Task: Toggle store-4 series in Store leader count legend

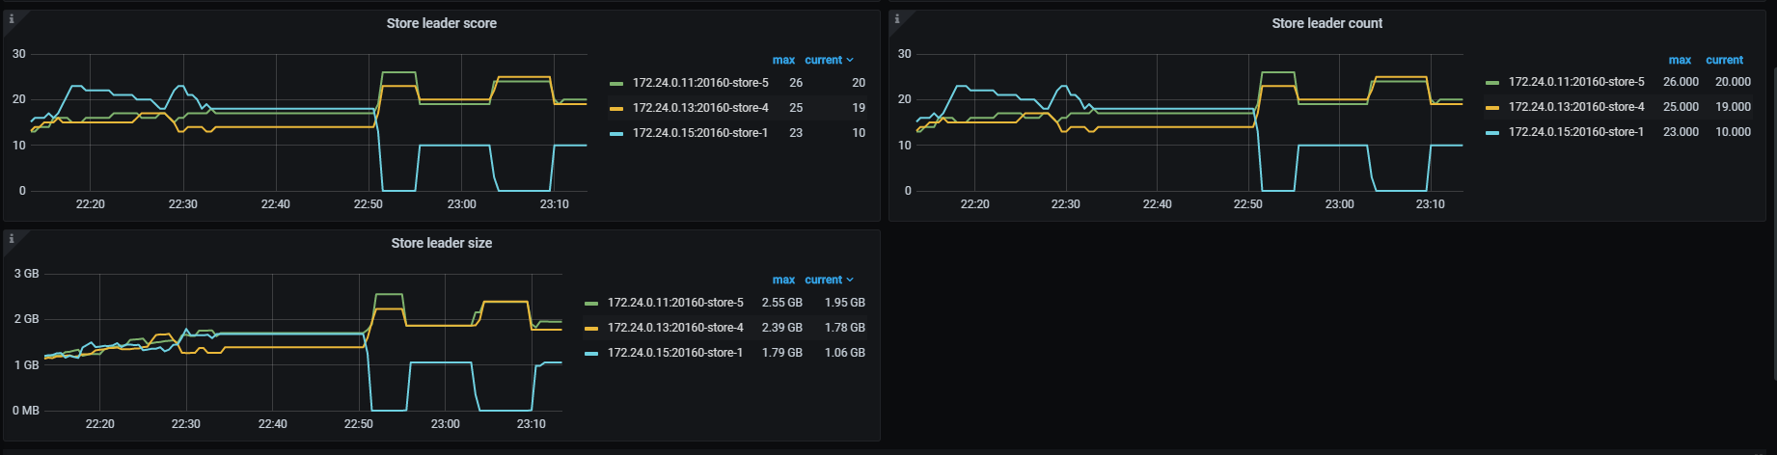Action: pos(1576,107)
